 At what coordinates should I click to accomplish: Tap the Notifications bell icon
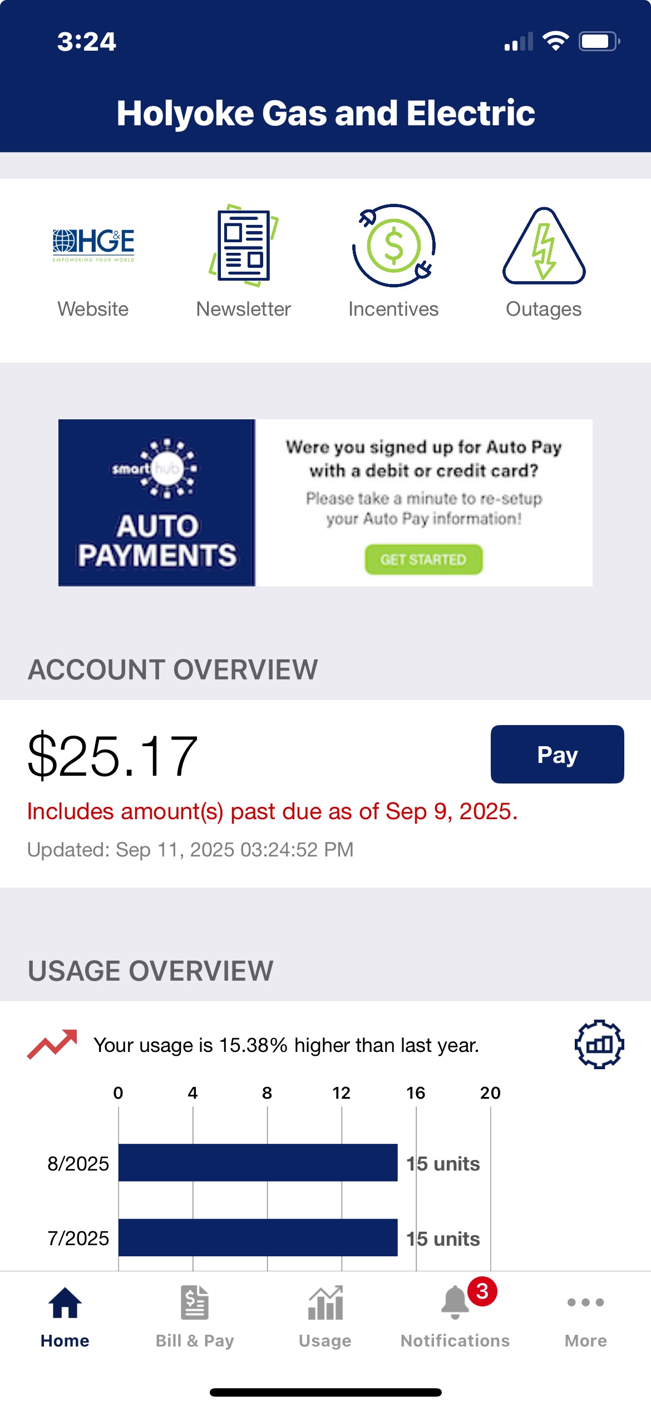pyautogui.click(x=456, y=1303)
